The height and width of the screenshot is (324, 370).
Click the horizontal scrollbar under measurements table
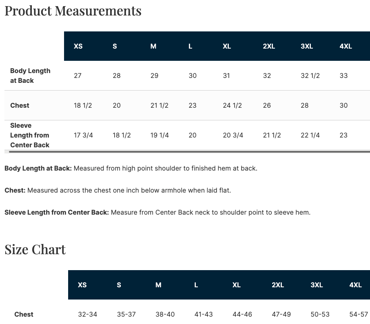point(189,152)
